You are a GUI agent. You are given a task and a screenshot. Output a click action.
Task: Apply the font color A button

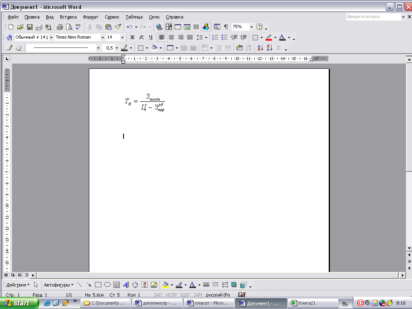pos(282,37)
